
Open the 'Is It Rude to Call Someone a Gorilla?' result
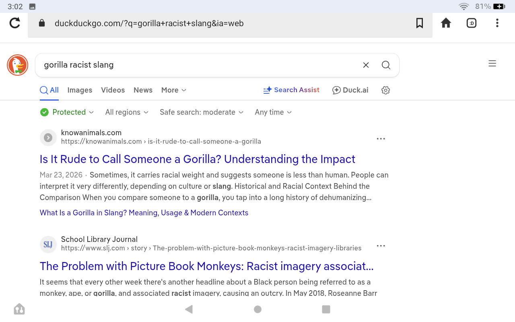pyautogui.click(x=197, y=159)
